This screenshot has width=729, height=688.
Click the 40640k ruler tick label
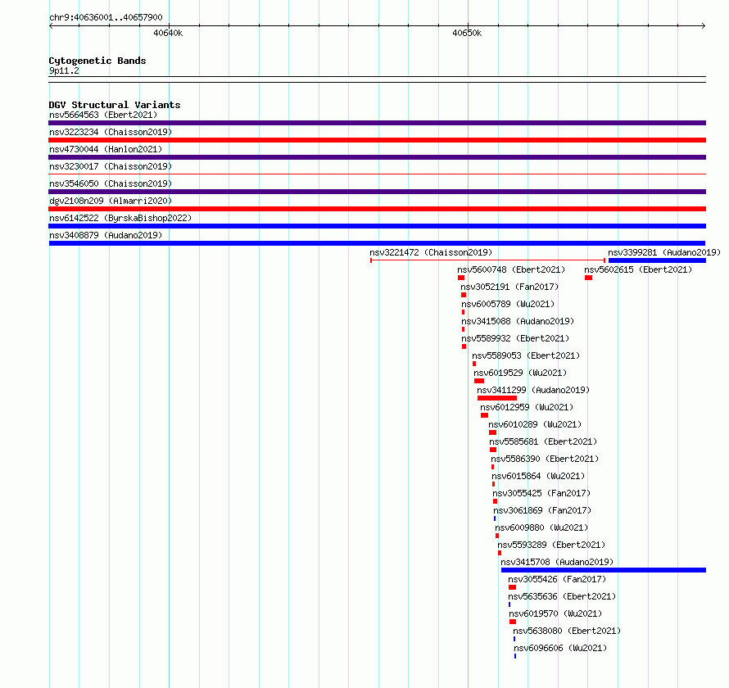(168, 33)
